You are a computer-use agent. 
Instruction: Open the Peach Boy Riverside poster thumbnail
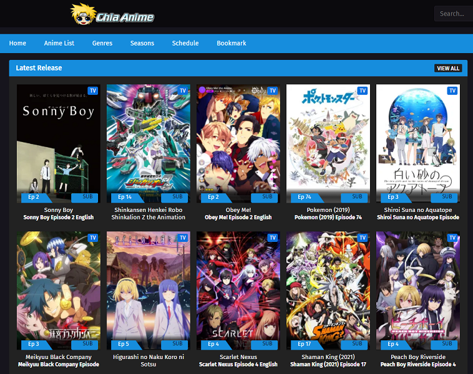click(418, 290)
